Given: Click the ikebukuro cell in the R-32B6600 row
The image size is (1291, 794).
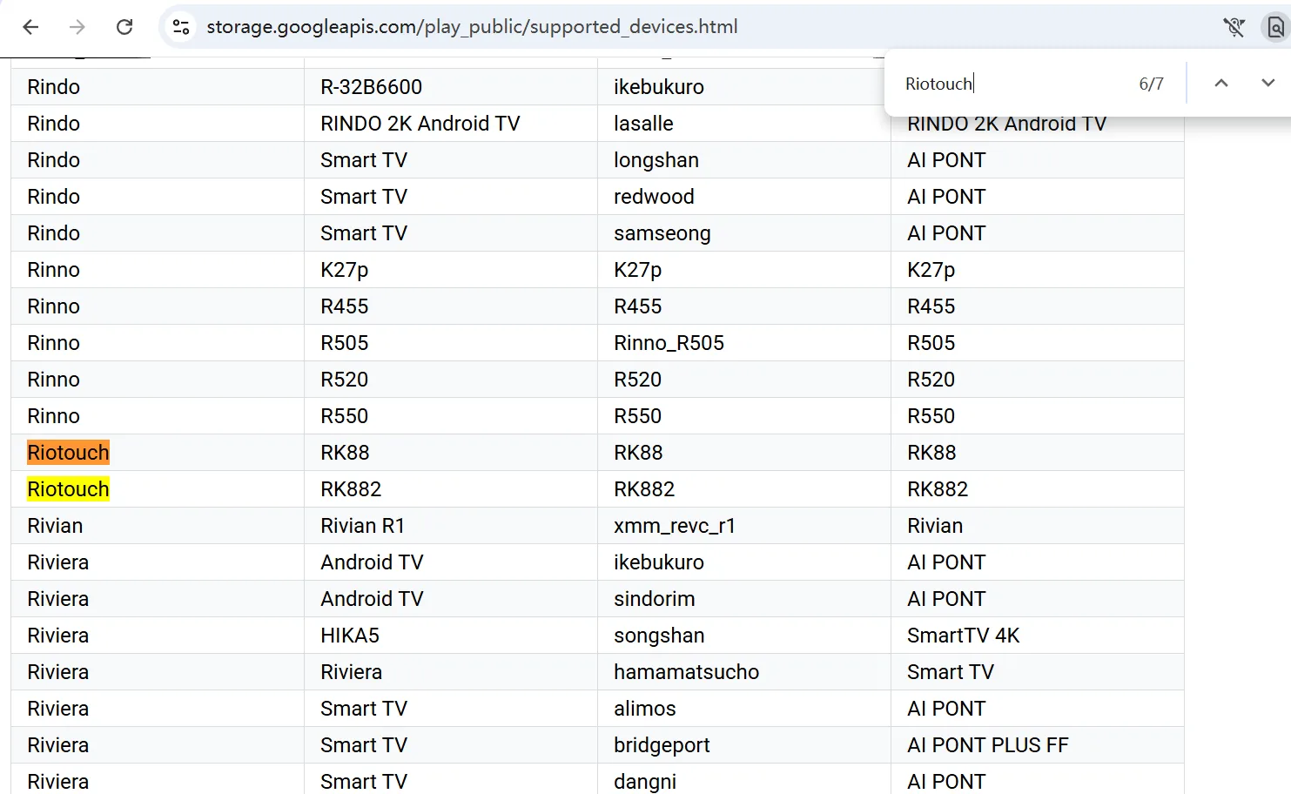Looking at the screenshot, I should point(744,87).
